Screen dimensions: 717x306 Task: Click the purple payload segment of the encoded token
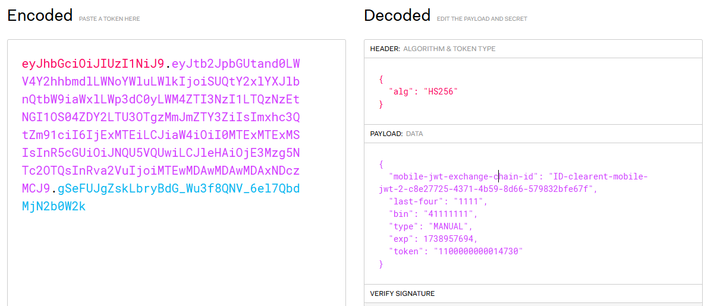click(161, 118)
